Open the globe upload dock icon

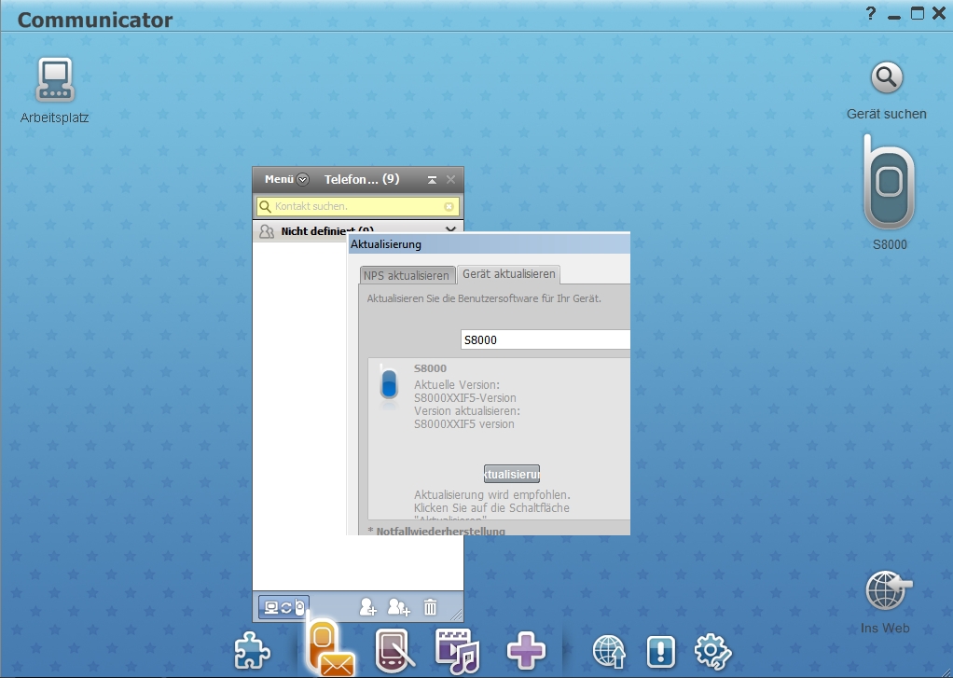pyautogui.click(x=609, y=652)
